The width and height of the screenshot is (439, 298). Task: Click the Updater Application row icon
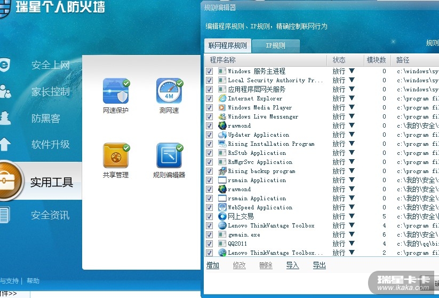pos(222,135)
